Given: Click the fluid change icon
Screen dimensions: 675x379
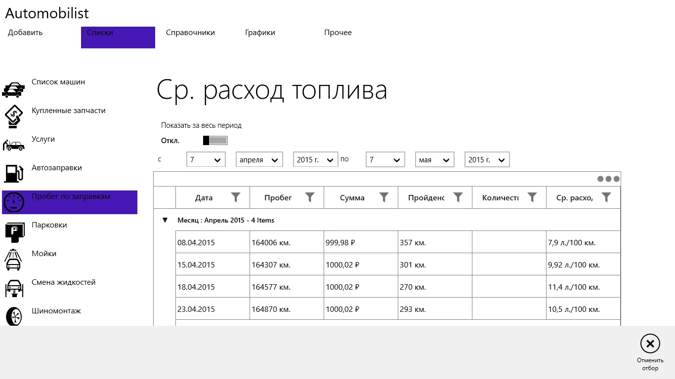Looking at the screenshot, I should coord(13,288).
